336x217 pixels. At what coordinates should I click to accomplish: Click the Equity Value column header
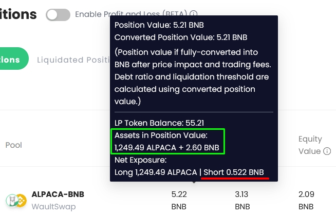click(x=310, y=145)
